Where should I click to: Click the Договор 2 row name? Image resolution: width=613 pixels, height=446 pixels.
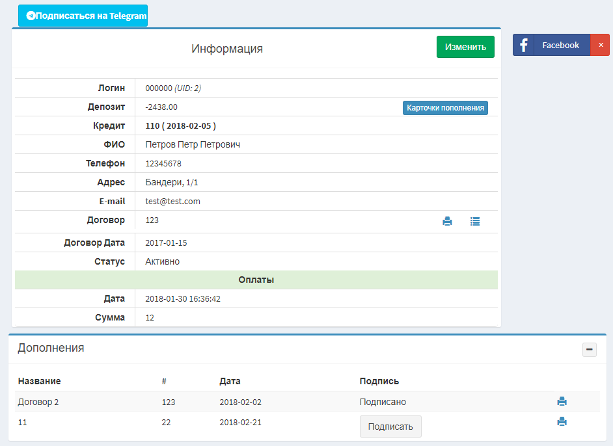click(38, 402)
